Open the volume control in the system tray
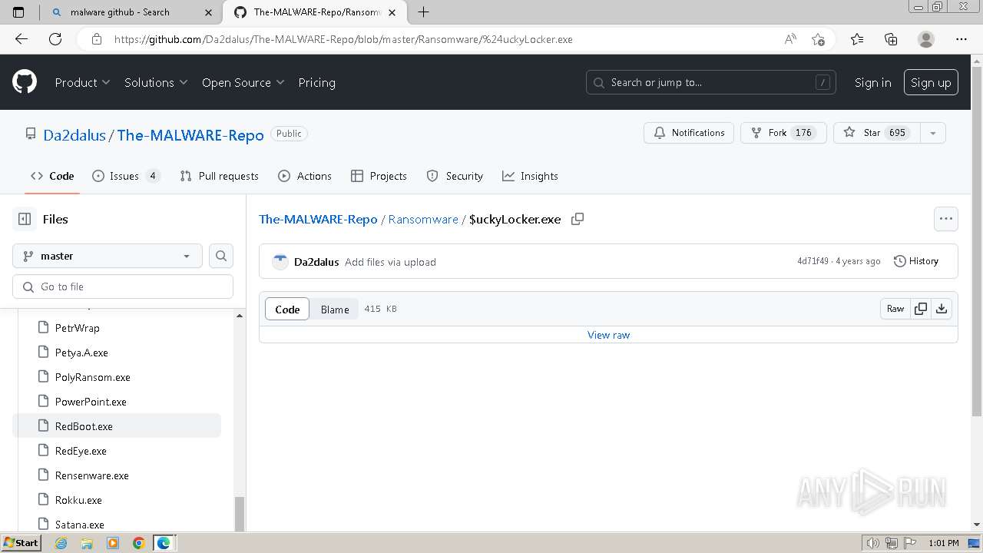This screenshot has width=983, height=553. pyautogui.click(x=873, y=543)
